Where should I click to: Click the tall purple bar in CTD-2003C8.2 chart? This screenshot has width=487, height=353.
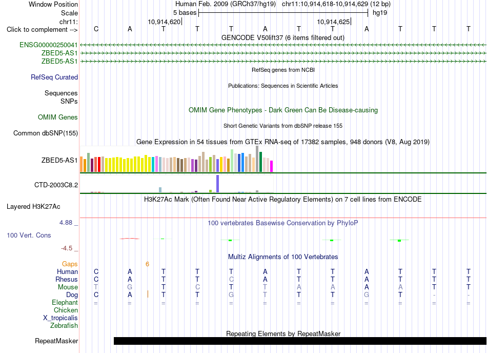pos(218,184)
